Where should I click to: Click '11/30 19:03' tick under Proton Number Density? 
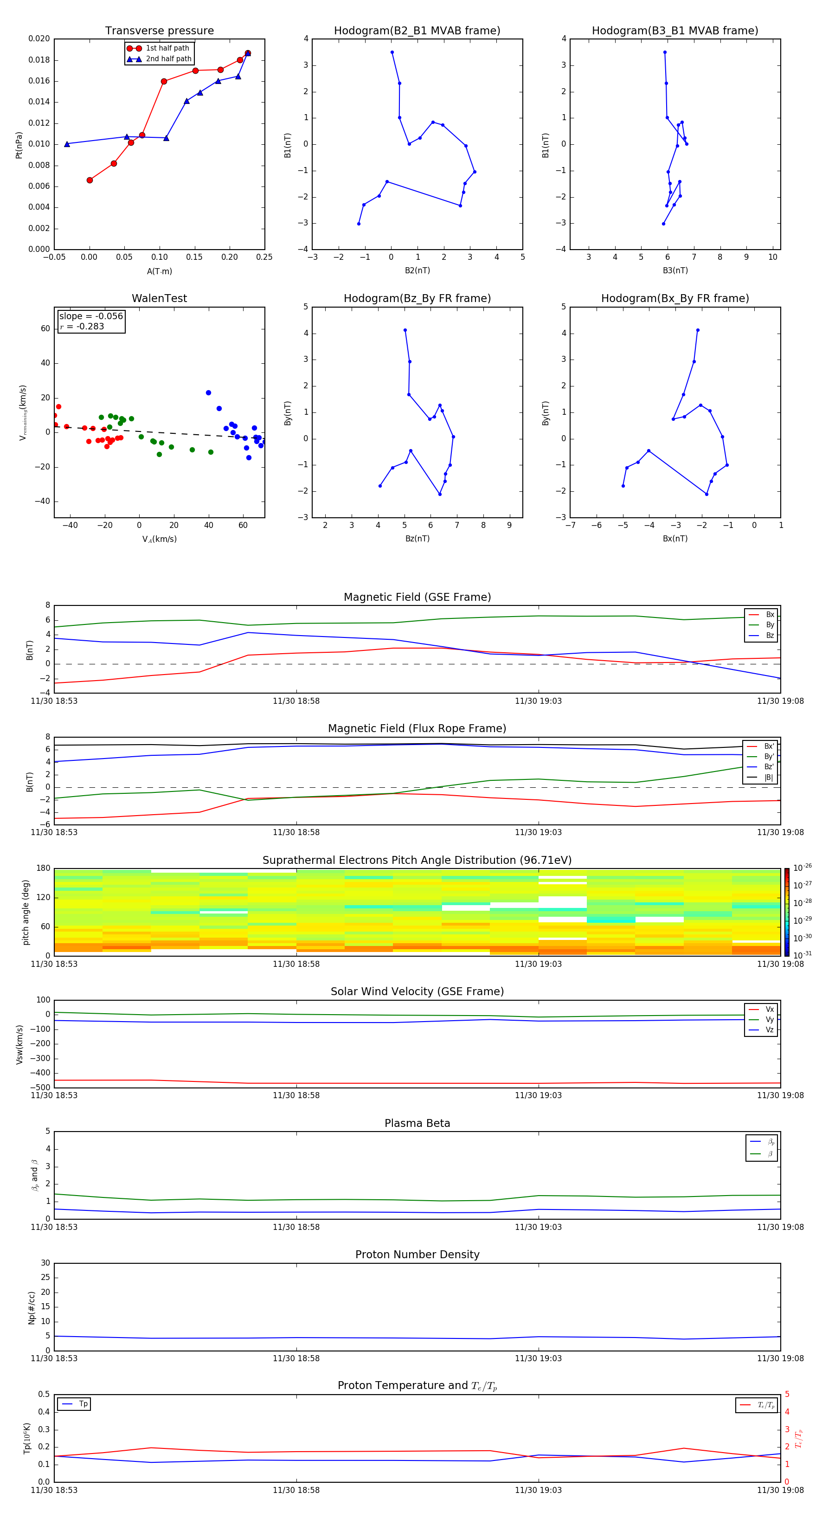(538, 1358)
